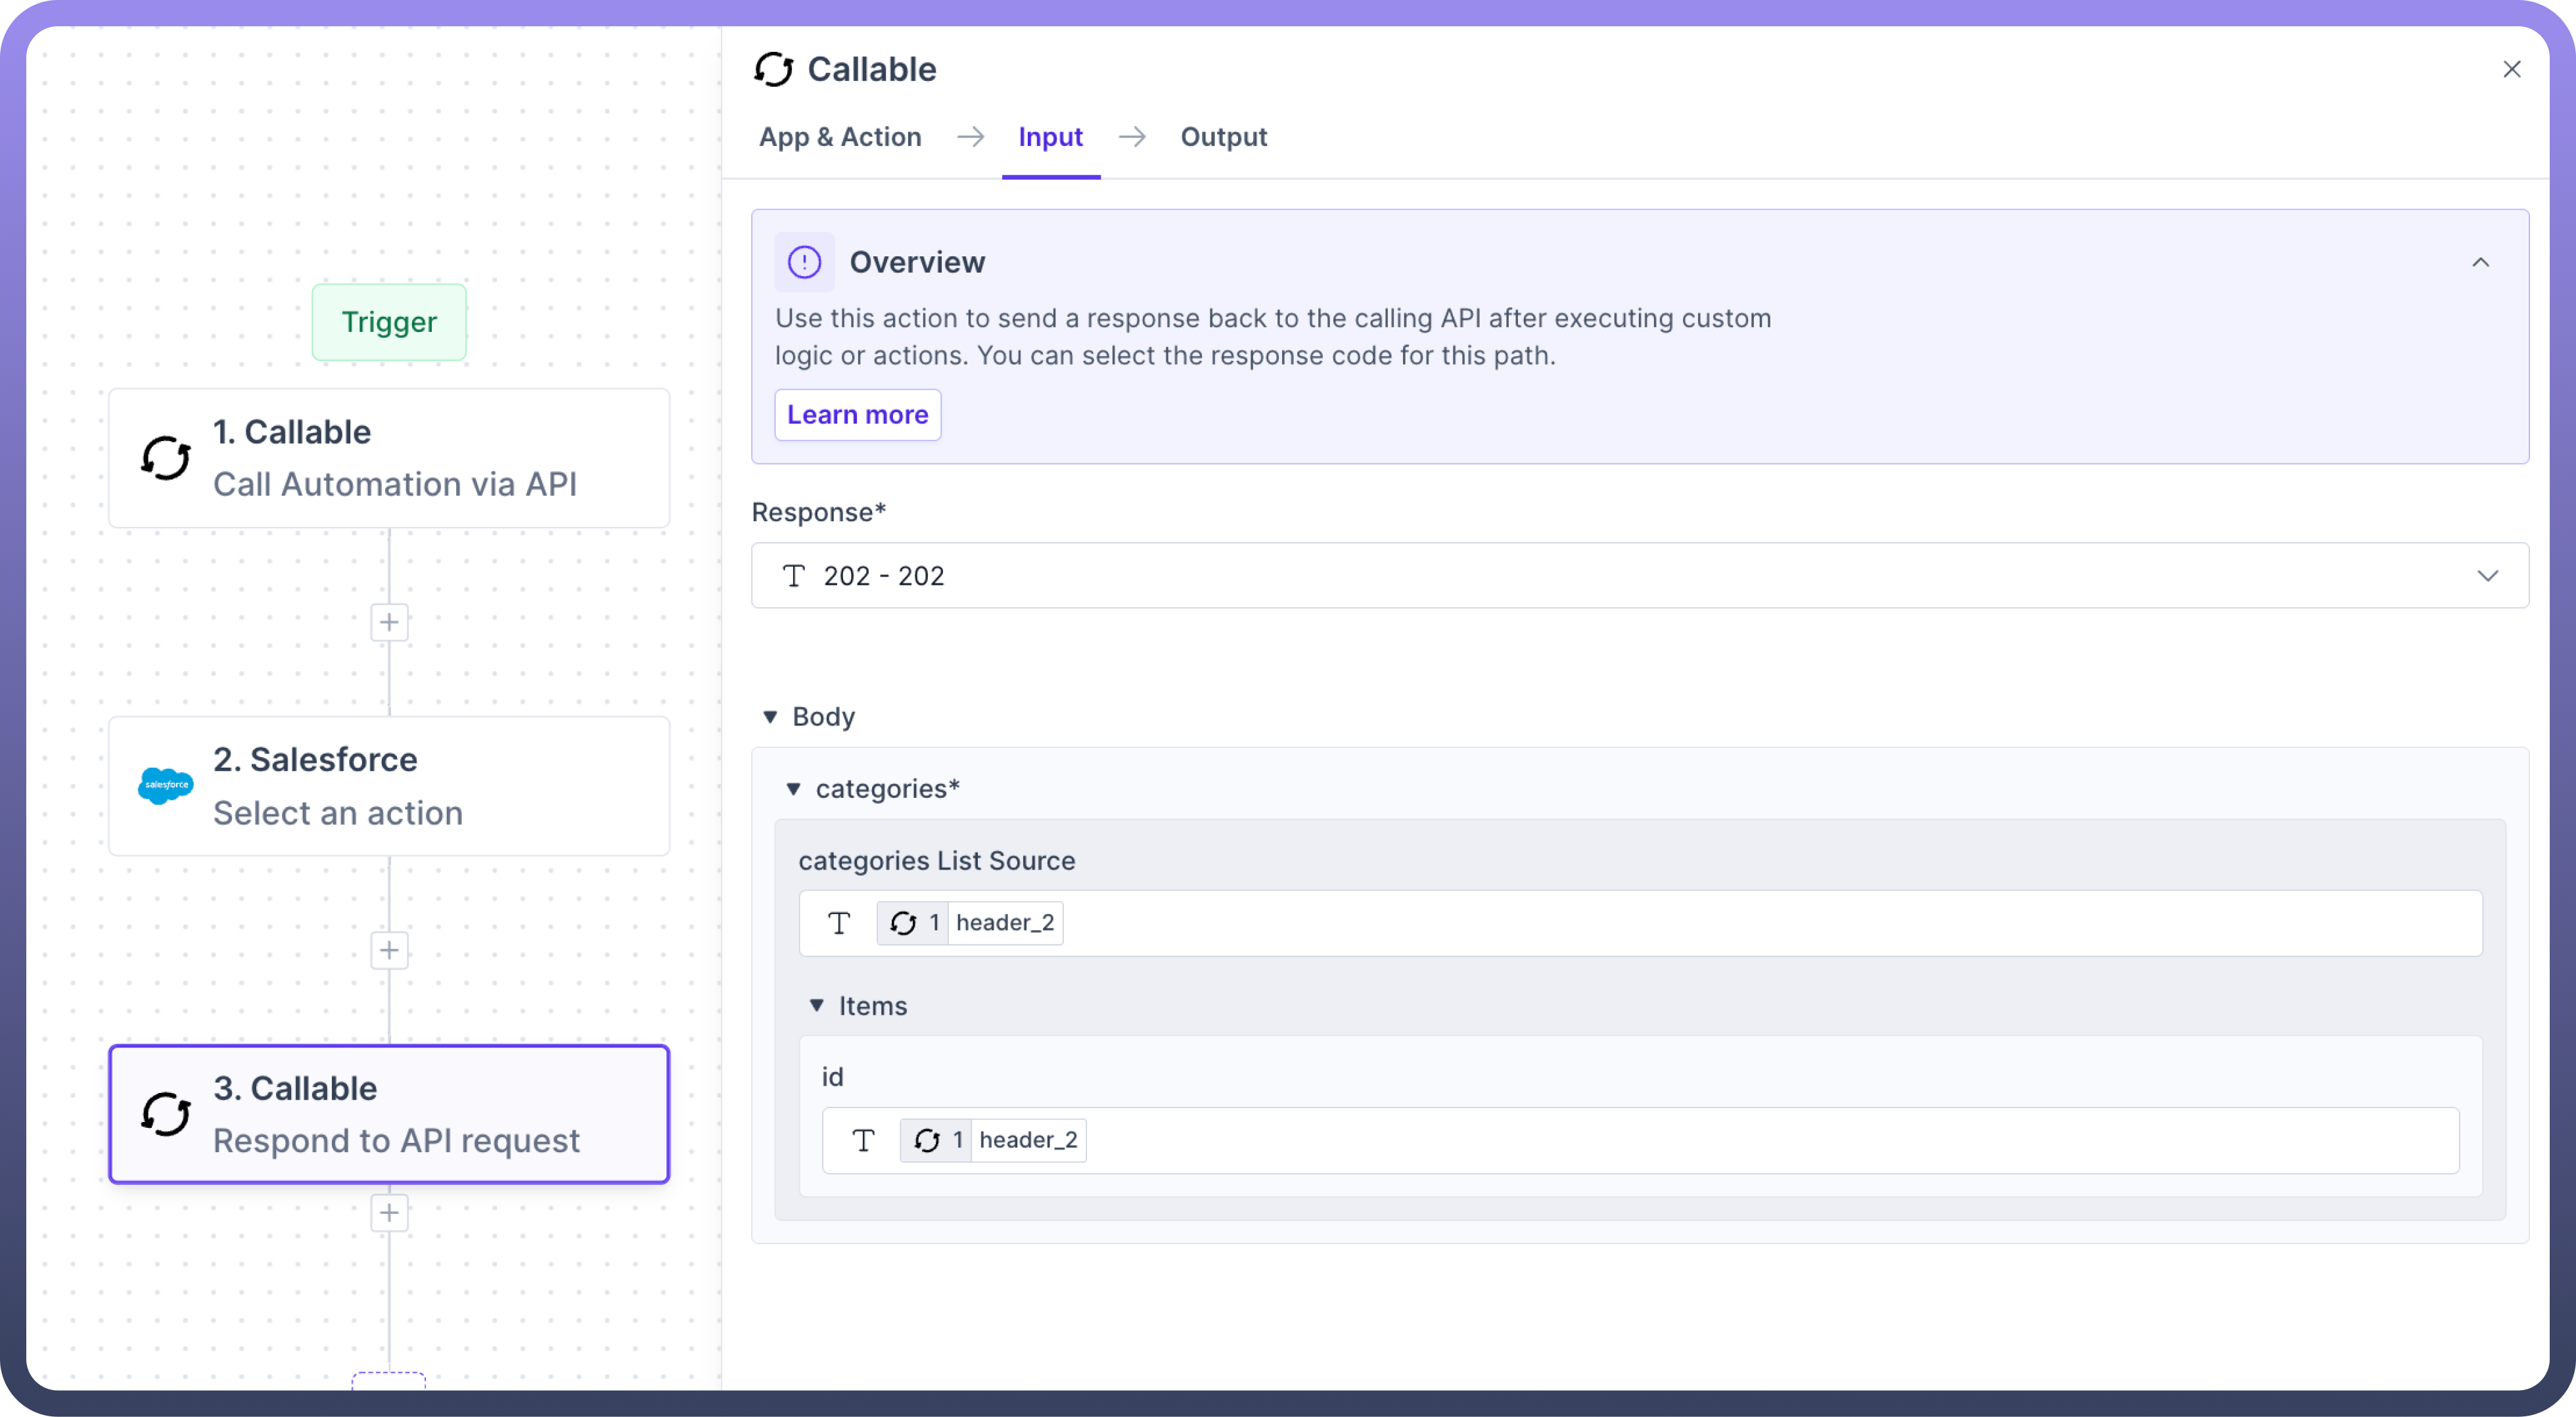Screen dimensions: 2576x1417
Task: Switch to the Output tab
Action: point(1223,137)
